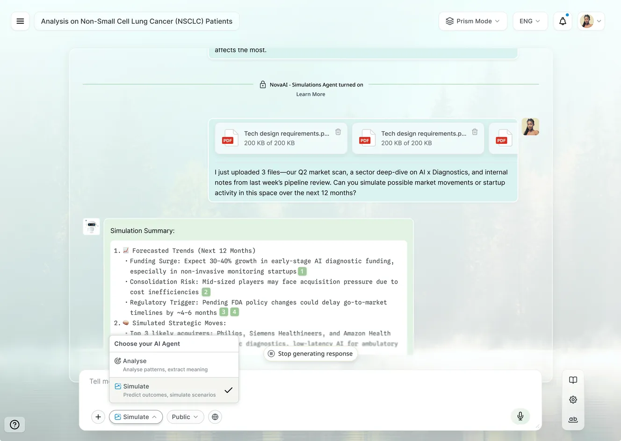
Task: Click Stop generating response
Action: pos(310,354)
